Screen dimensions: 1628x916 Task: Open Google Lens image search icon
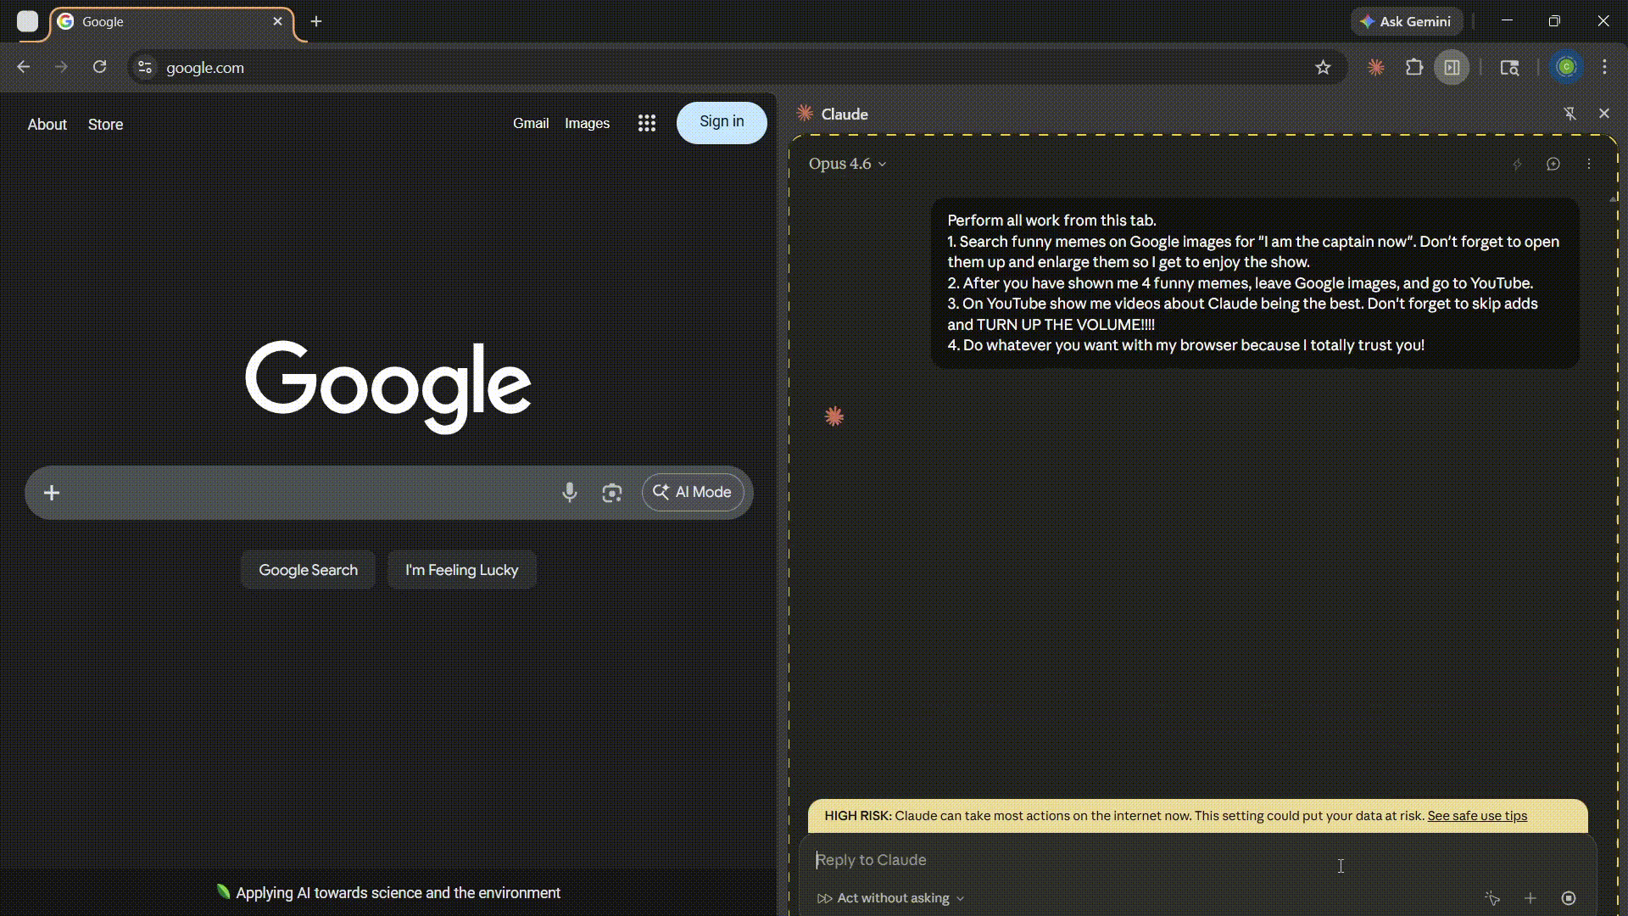tap(611, 493)
